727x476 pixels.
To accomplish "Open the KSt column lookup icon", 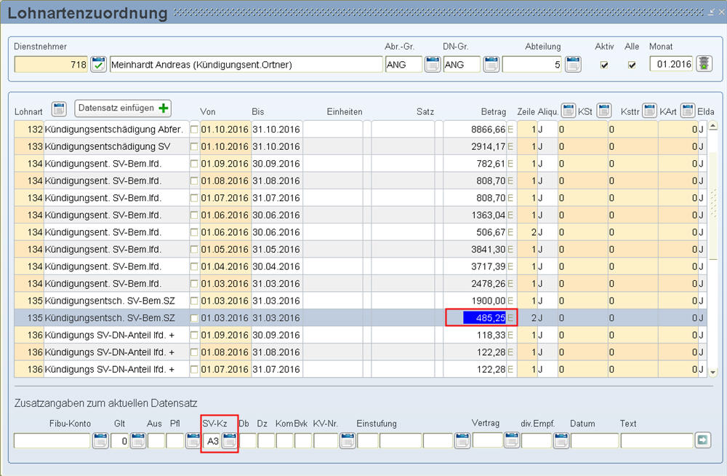I will (603, 111).
